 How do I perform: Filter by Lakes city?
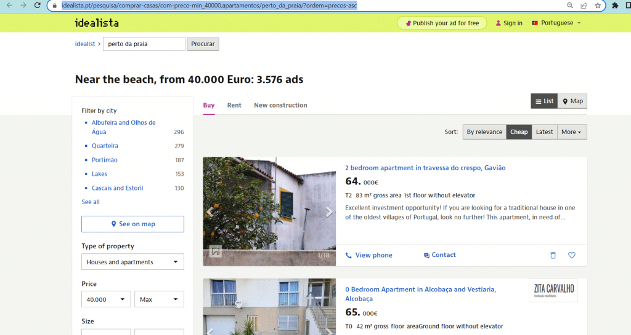pyautogui.click(x=99, y=174)
